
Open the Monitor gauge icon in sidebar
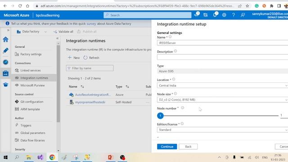coord(5,62)
